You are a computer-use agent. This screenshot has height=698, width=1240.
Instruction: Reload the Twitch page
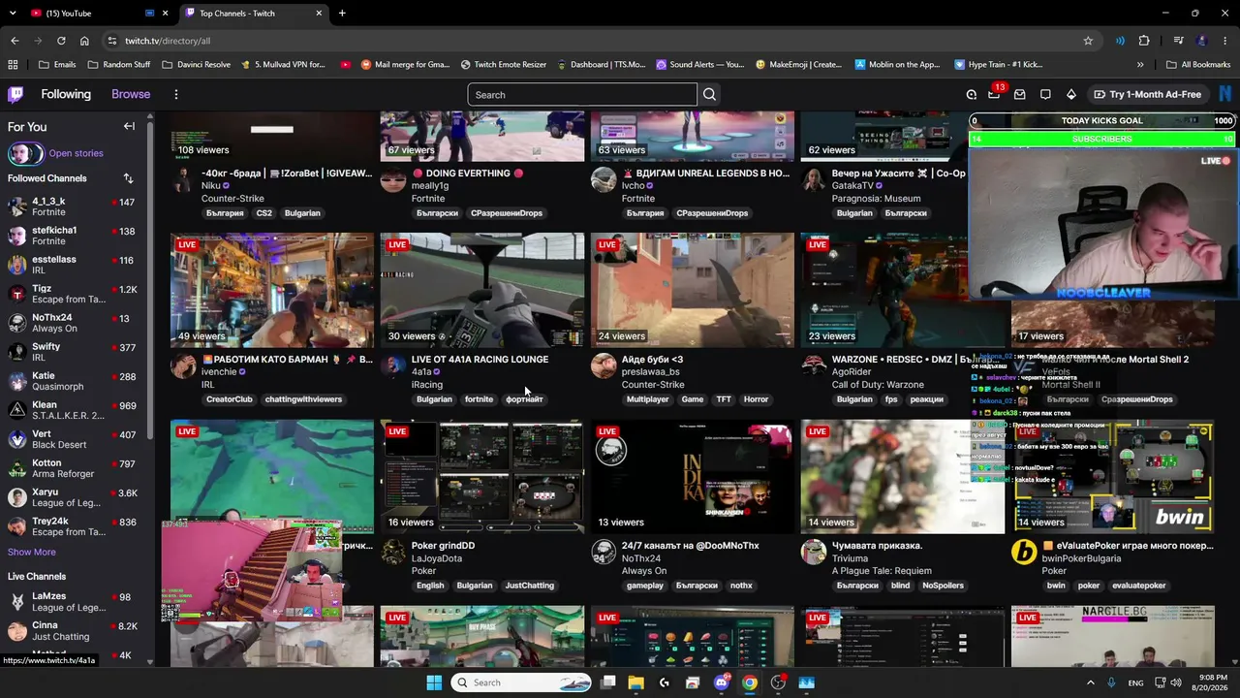(61, 41)
